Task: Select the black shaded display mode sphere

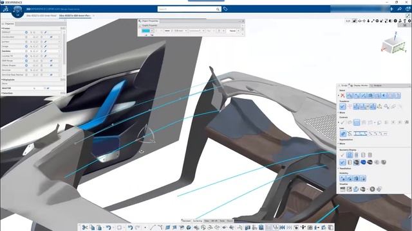Action: [370, 162]
